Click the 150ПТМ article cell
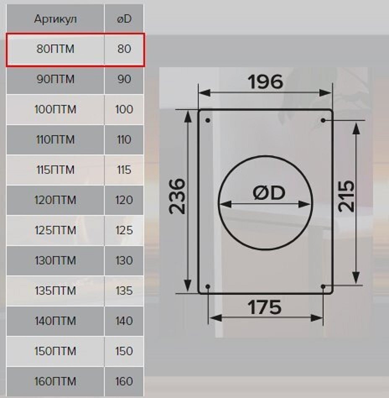The width and height of the screenshot is (389, 398). tap(55, 351)
